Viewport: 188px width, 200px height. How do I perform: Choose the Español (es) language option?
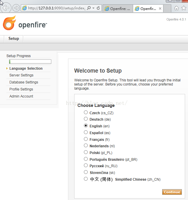86,132
